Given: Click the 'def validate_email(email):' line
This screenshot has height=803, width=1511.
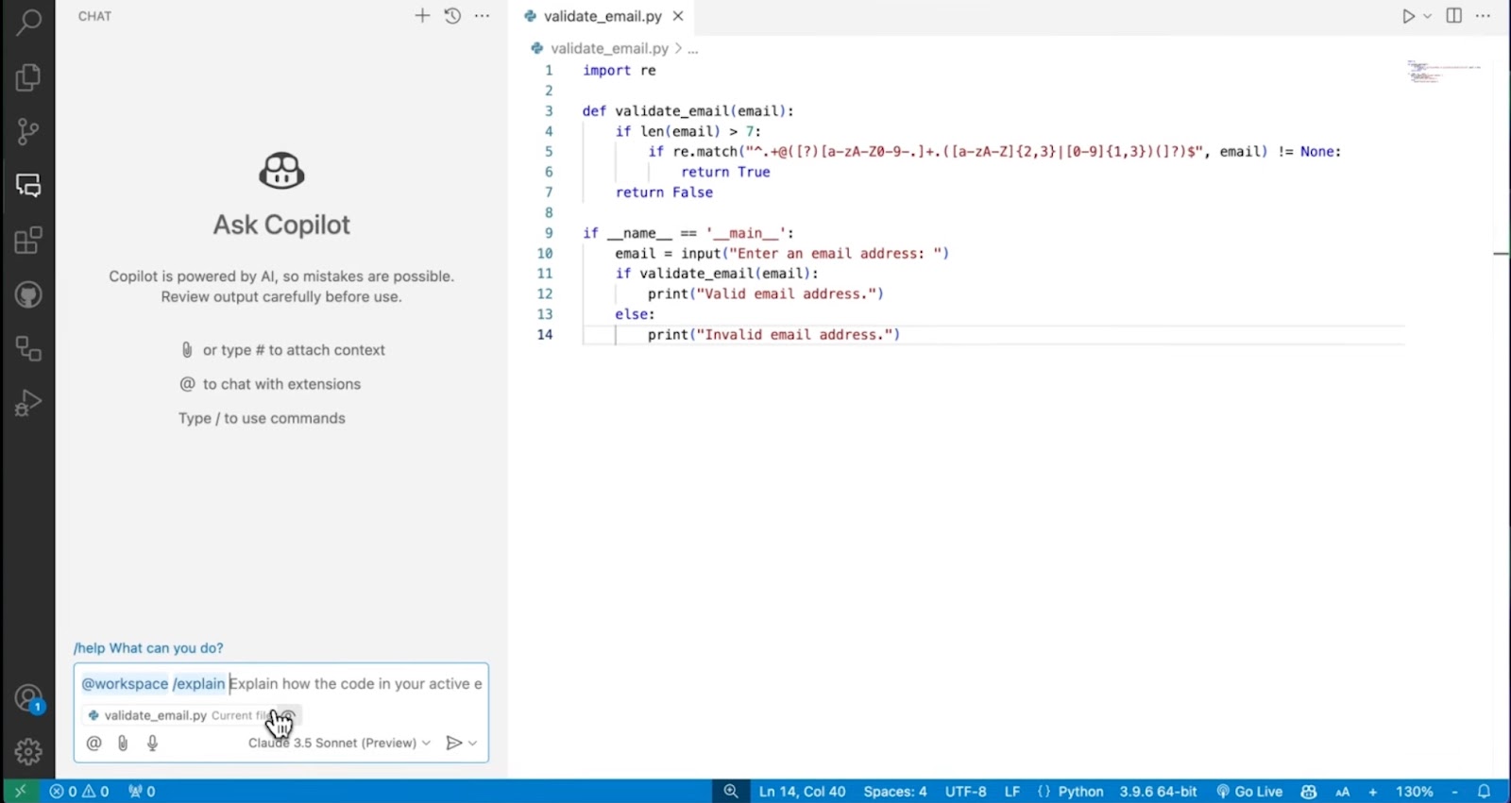Looking at the screenshot, I should 688,110.
